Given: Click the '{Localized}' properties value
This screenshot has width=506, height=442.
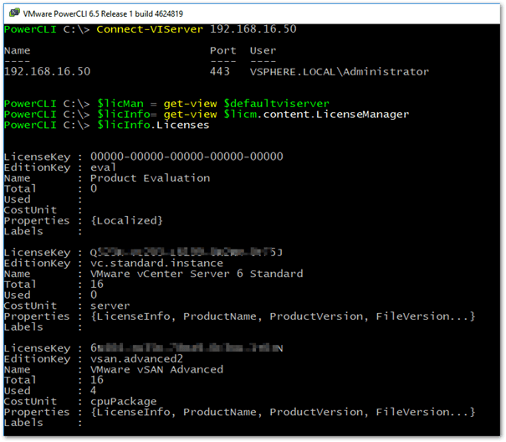Looking at the screenshot, I should click(126, 221).
